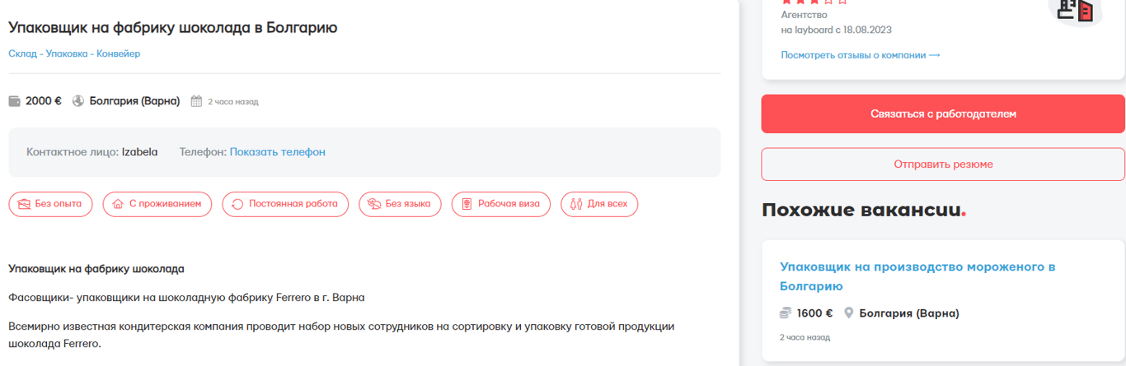This screenshot has height=366, width=1126.
Task: Click the icon in Без опыта tag
Action: (24, 204)
